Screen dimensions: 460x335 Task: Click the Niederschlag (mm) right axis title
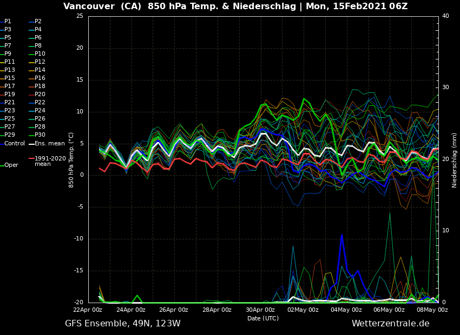coord(455,160)
